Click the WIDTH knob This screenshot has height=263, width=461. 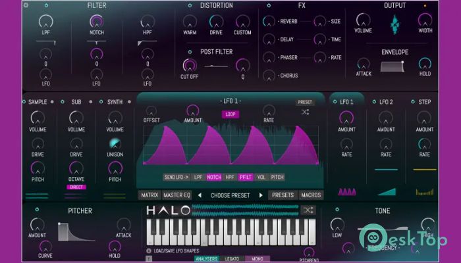425,20
